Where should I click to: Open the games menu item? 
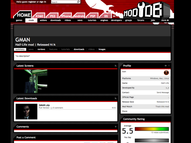(x=19, y=20)
